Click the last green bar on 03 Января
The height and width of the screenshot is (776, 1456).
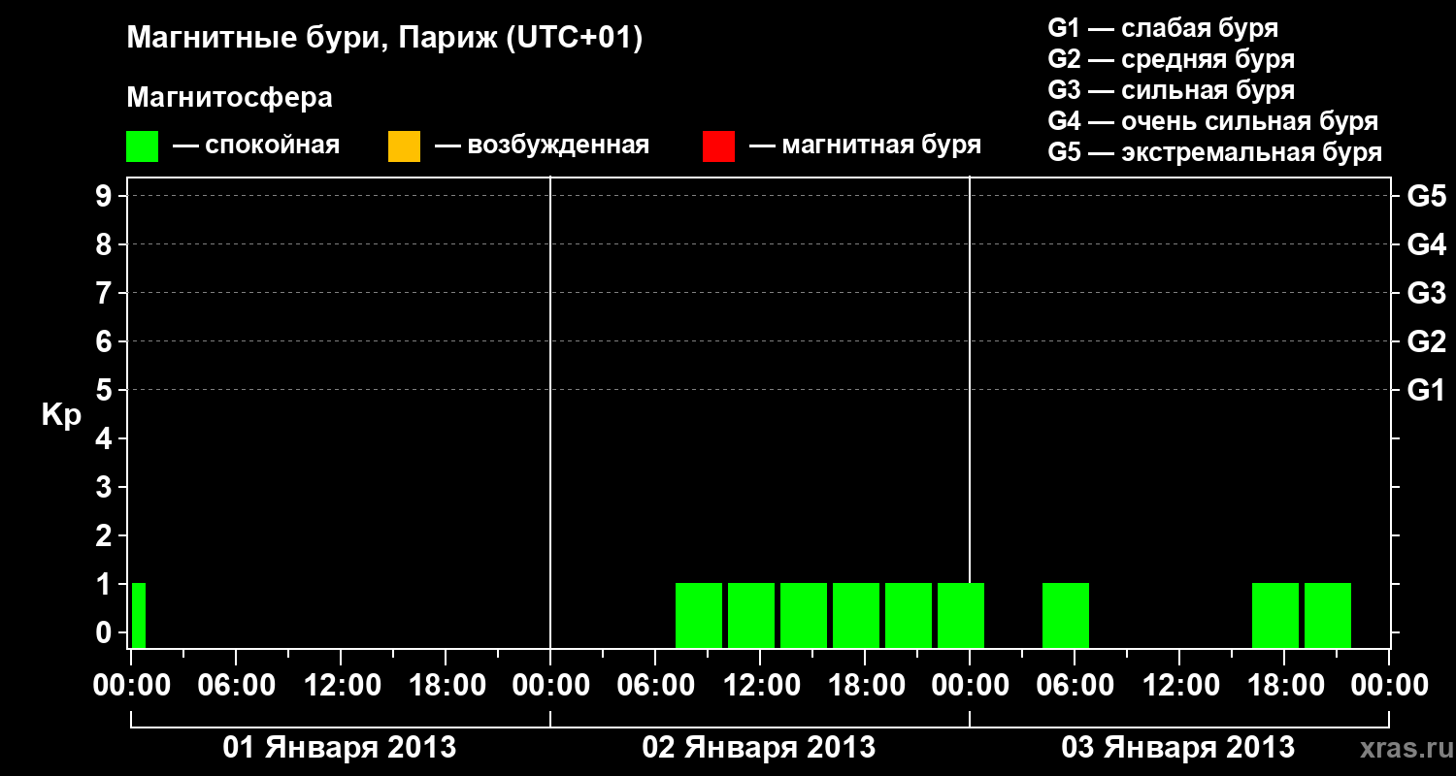coord(1328,615)
